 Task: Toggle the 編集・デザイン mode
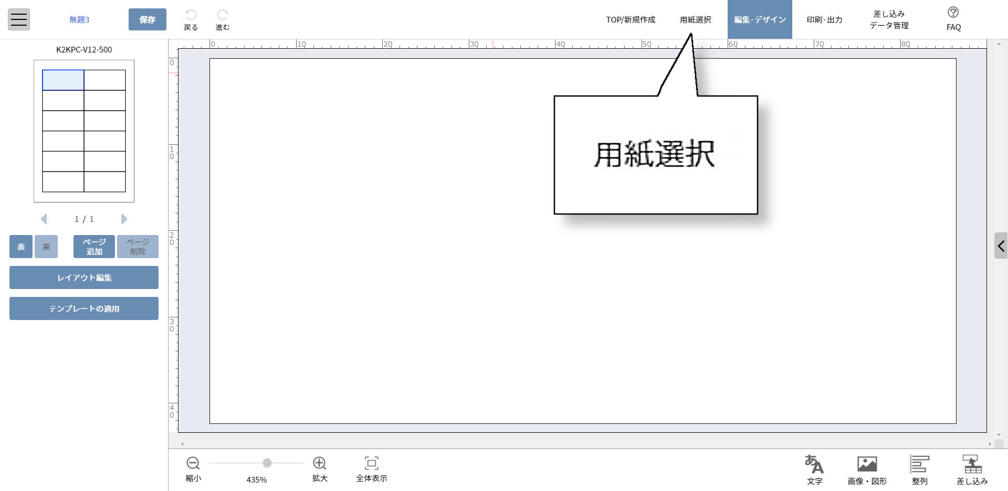pyautogui.click(x=760, y=19)
